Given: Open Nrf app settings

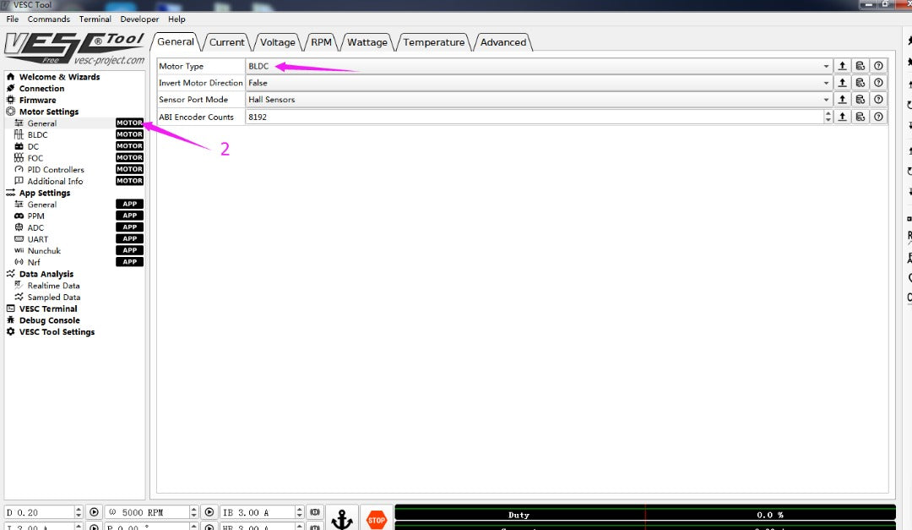Looking at the screenshot, I should pos(34,262).
